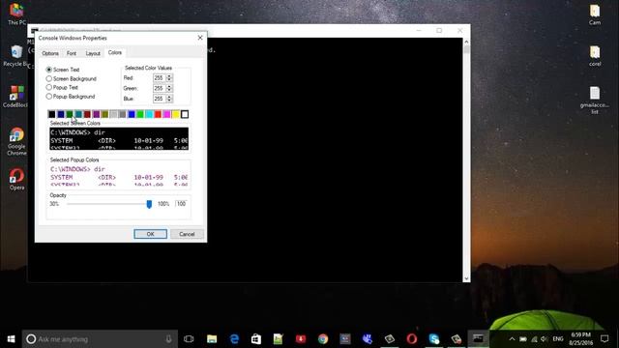Viewport: 619px width, 348px height.
Task: Select the Opera desktop shortcut
Action: pyautogui.click(x=16, y=180)
